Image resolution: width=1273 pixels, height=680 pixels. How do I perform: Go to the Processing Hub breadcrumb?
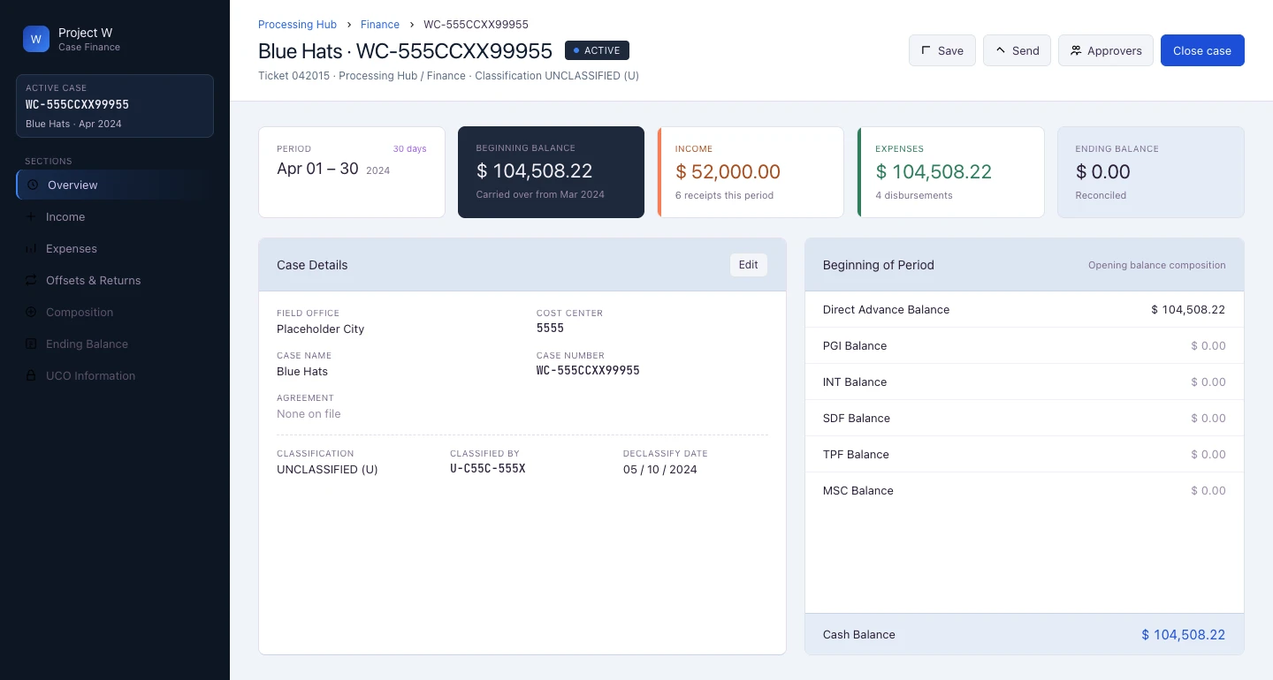pyautogui.click(x=298, y=25)
